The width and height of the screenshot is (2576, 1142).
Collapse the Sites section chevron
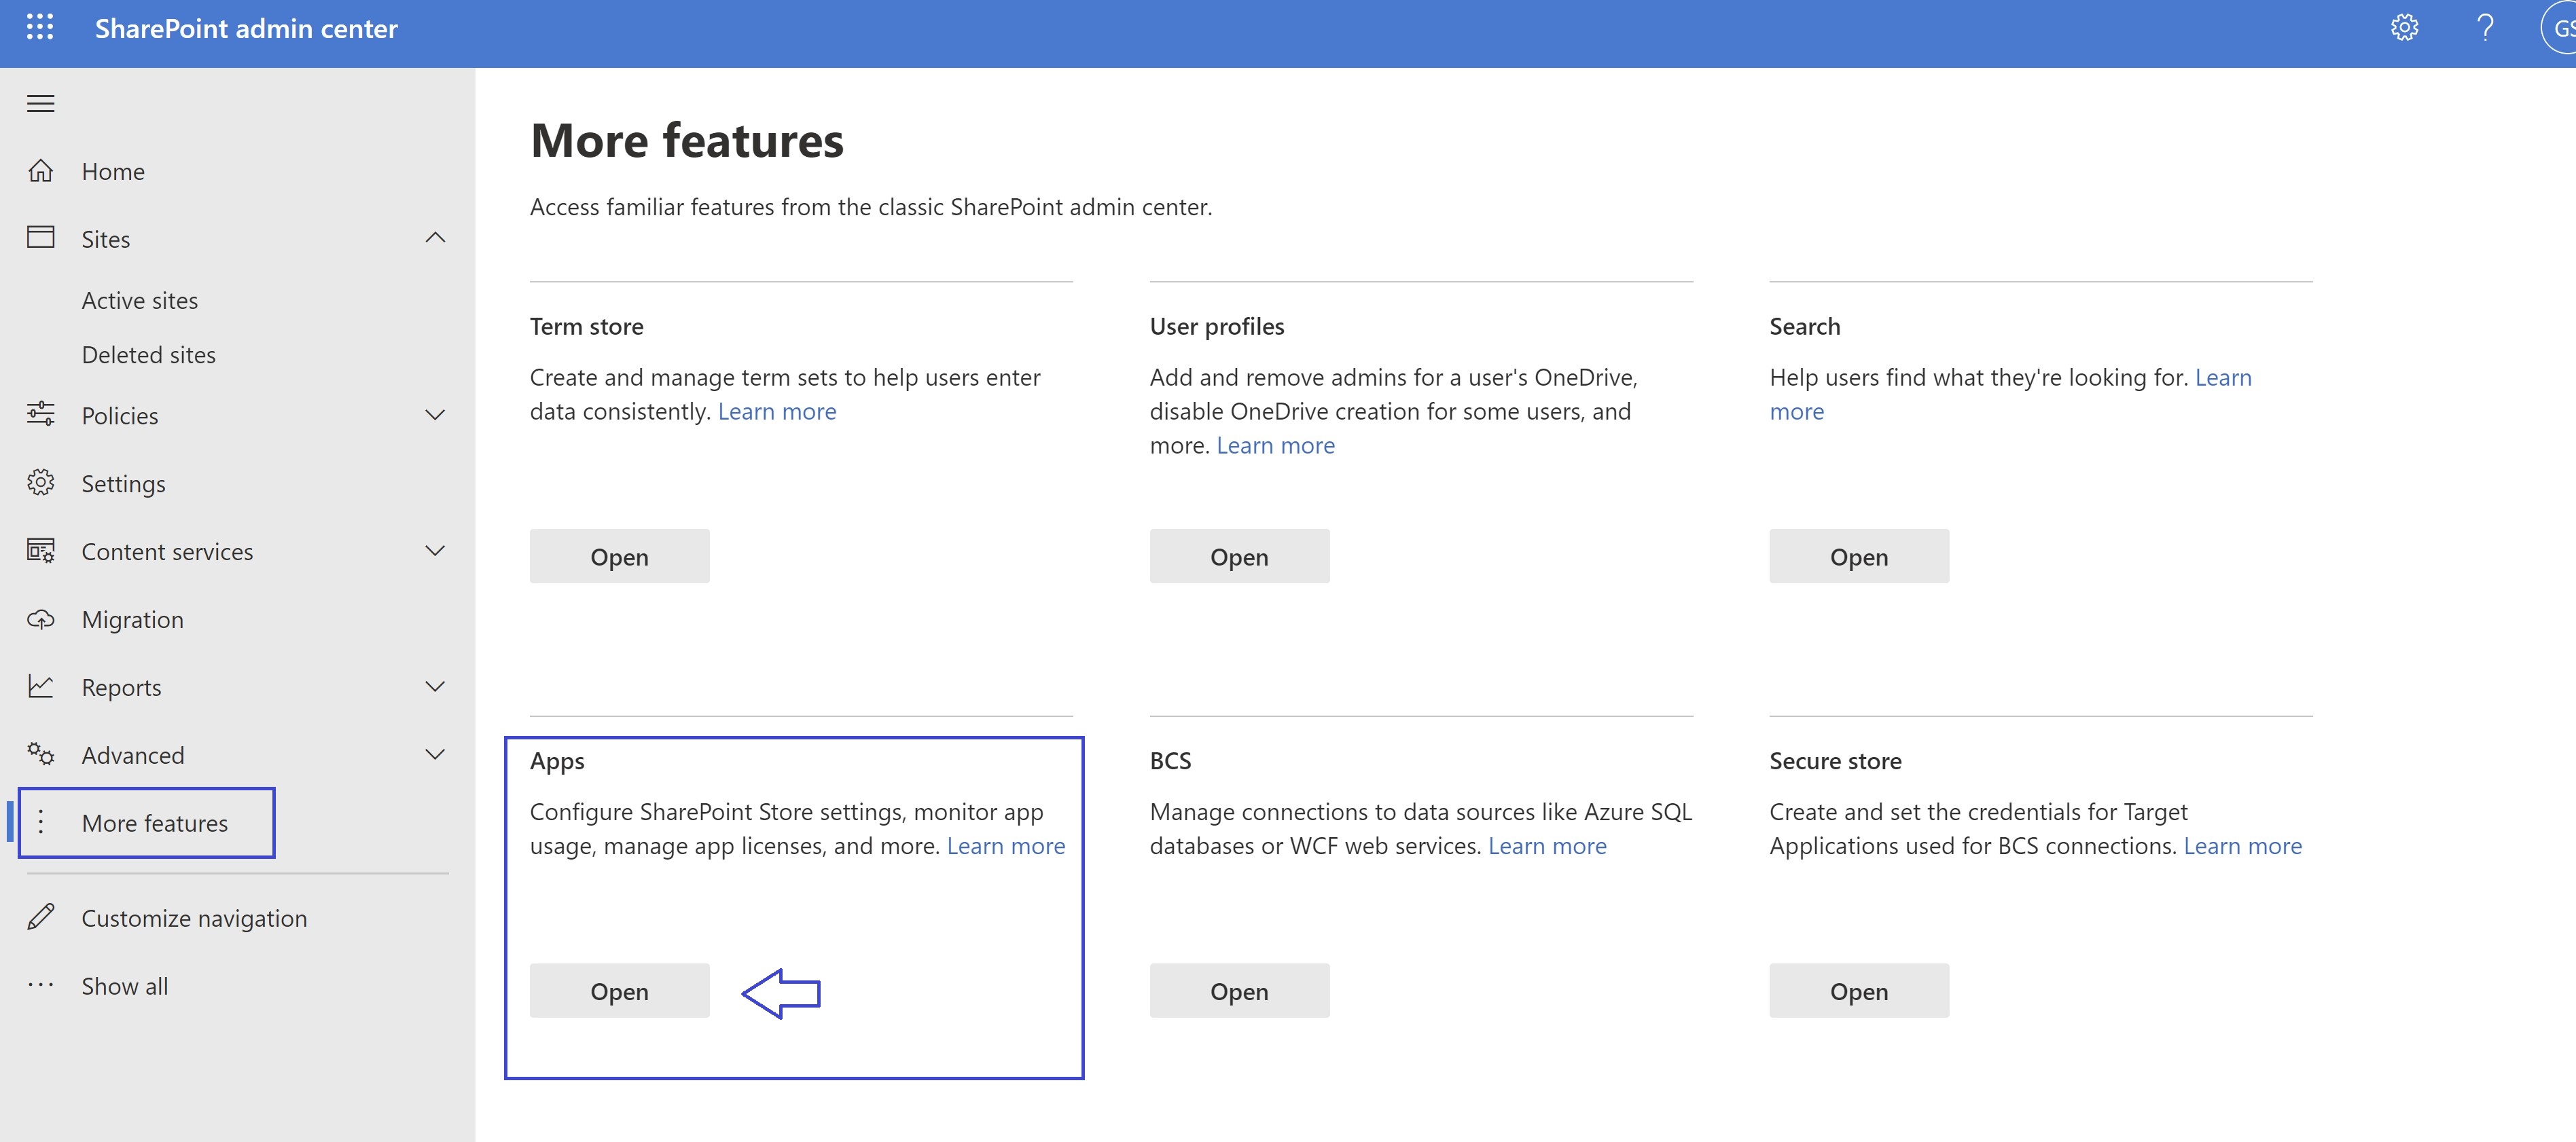click(x=435, y=238)
